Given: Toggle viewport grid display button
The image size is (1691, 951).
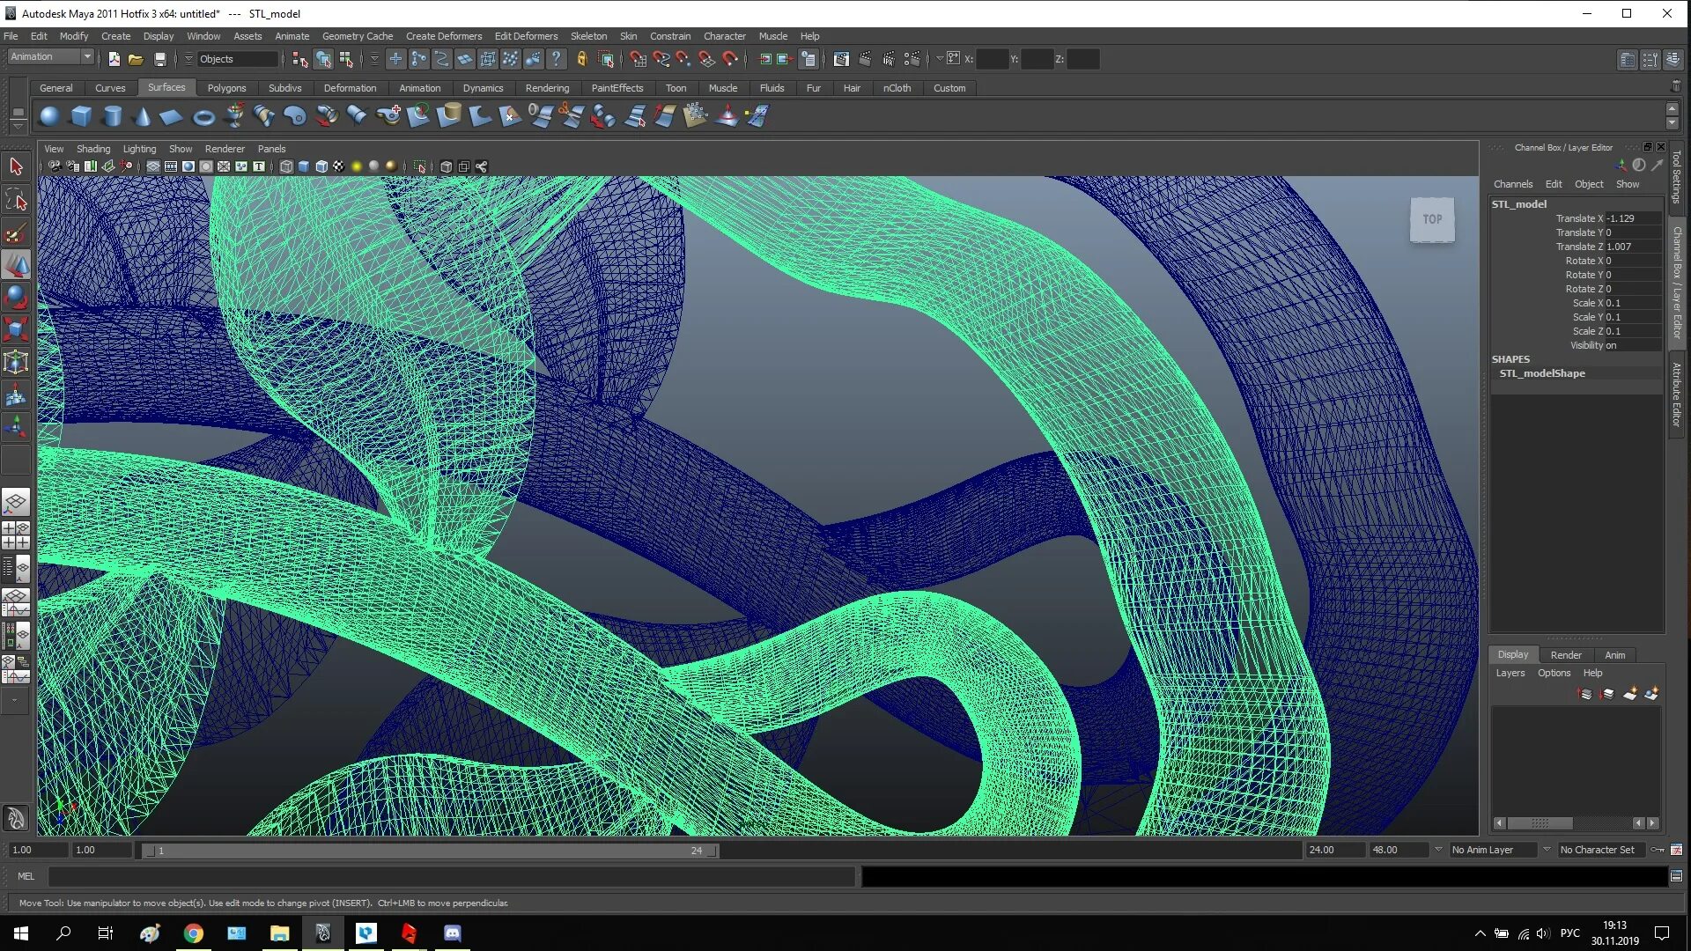Looking at the screenshot, I should 153,166.
